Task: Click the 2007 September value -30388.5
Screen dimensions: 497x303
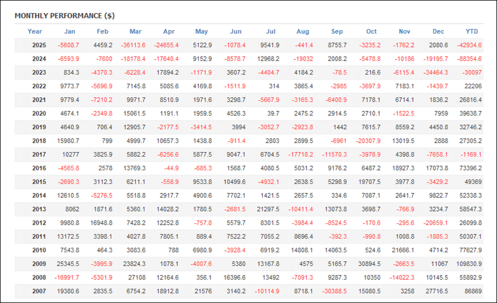Action: tap(334, 291)
